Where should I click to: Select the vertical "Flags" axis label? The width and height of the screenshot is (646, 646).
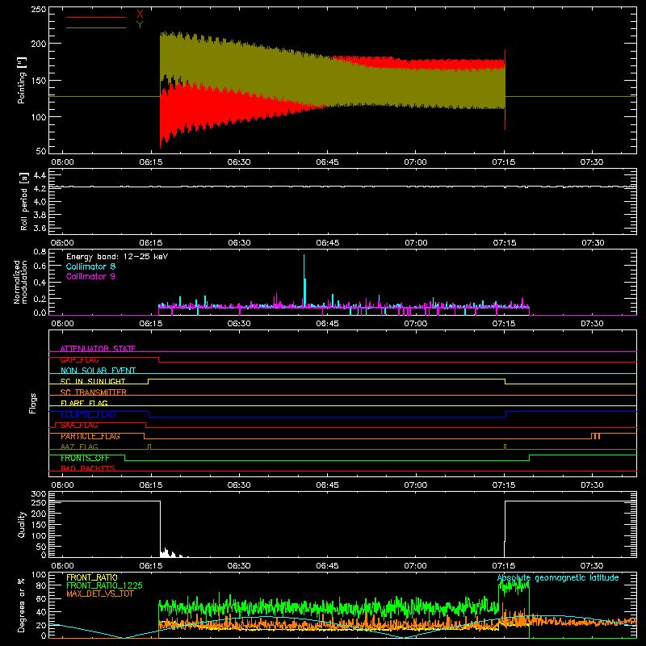point(33,403)
